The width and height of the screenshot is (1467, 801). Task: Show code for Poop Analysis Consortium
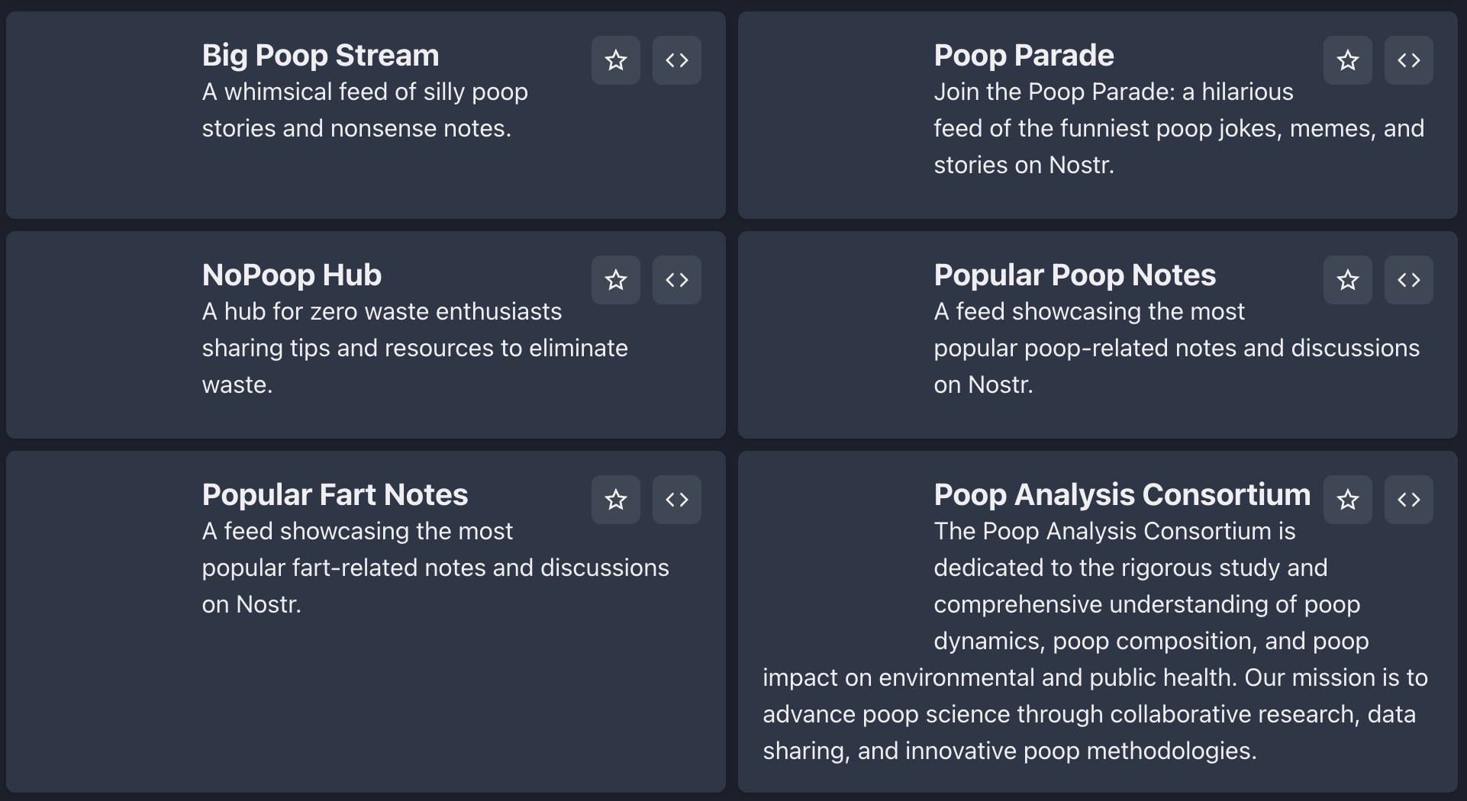(x=1408, y=500)
